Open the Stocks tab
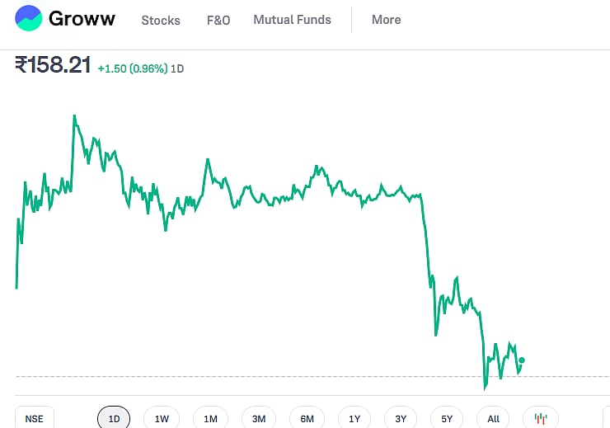The image size is (610, 428). coord(161,20)
